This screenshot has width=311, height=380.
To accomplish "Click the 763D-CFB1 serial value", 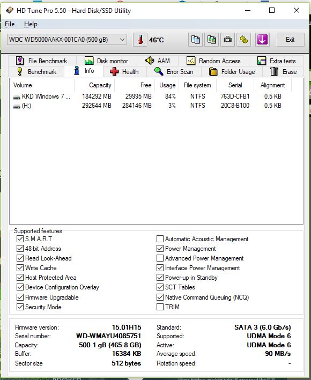I will (x=235, y=96).
